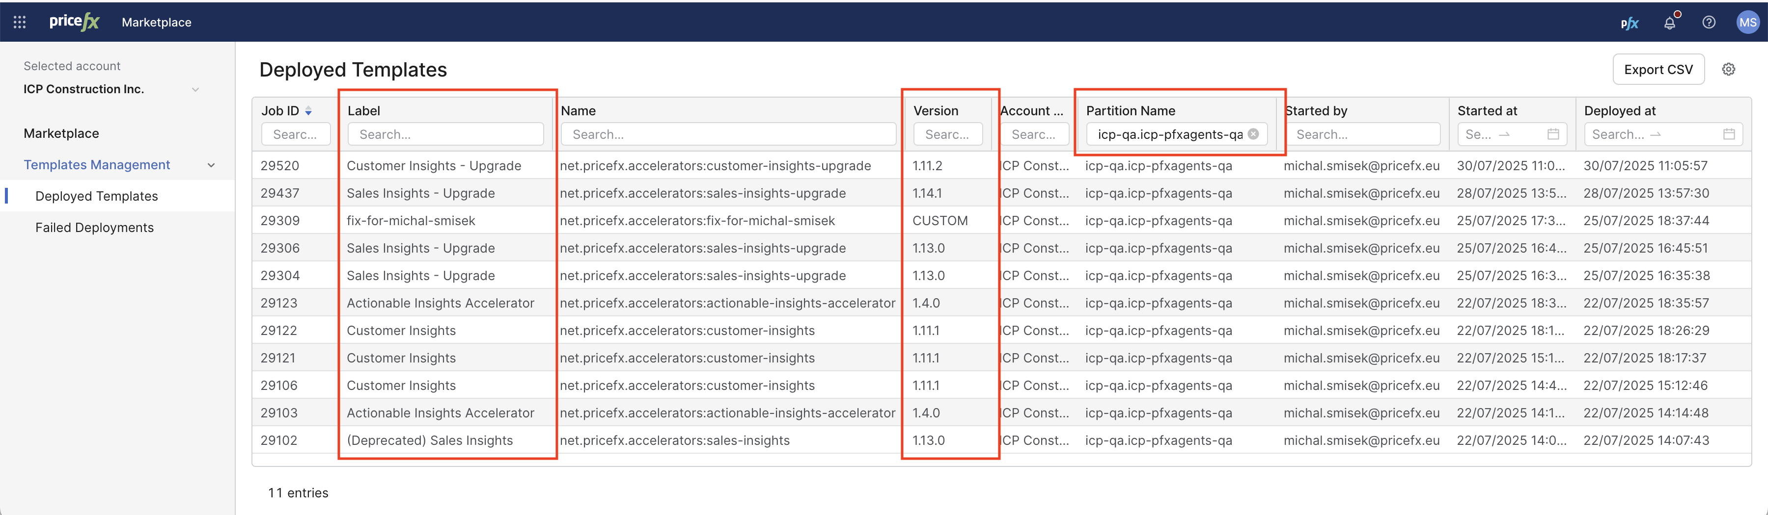Open Deployed Templates page
1768x515 pixels.
click(96, 196)
